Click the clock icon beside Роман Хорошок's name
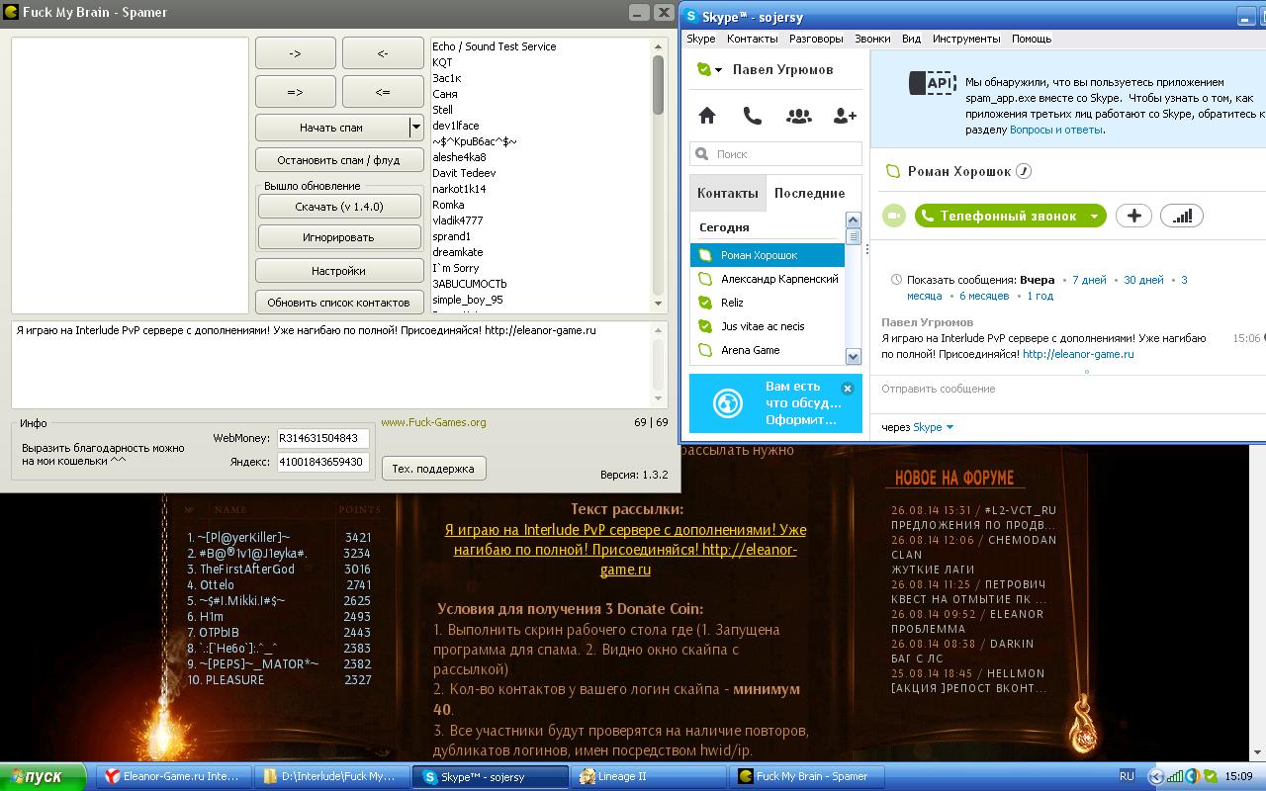1266x791 pixels. pos(1025,171)
